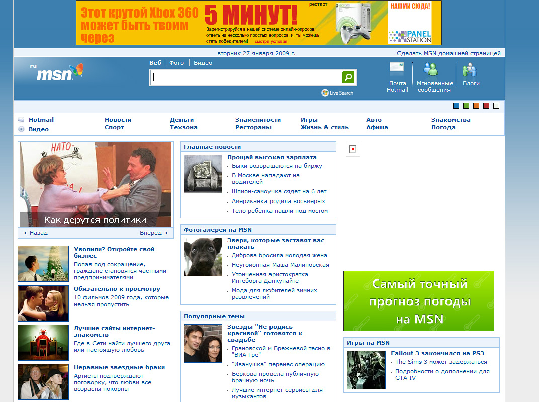Open the Афиша navigation item
This screenshot has height=402, width=539.
[x=377, y=127]
